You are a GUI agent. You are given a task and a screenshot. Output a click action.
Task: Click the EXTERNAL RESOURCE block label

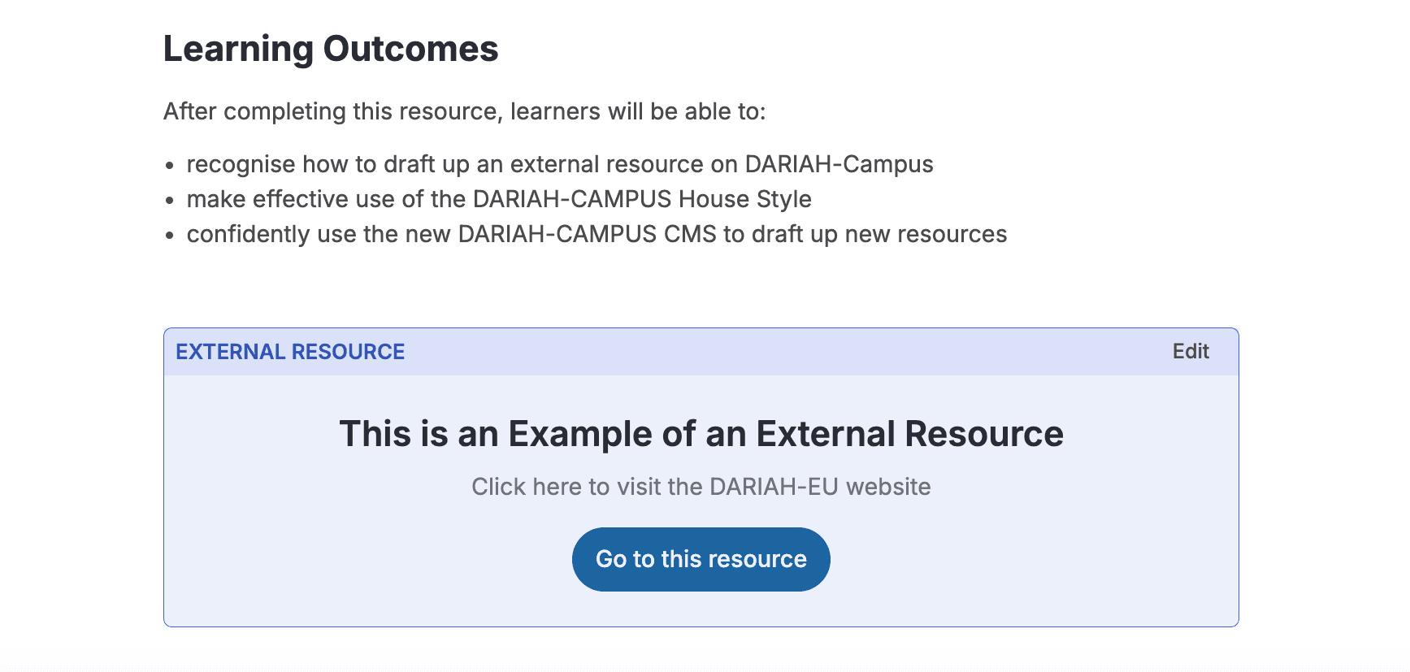click(x=290, y=352)
